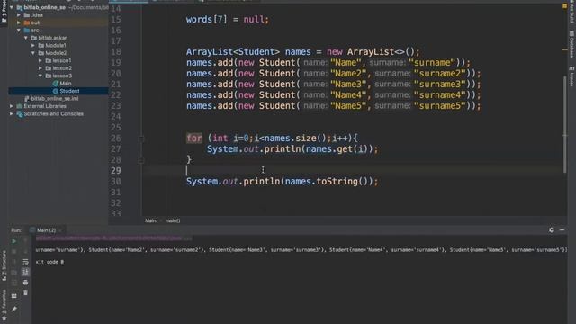Click the "surname5" string literal

click(439, 106)
